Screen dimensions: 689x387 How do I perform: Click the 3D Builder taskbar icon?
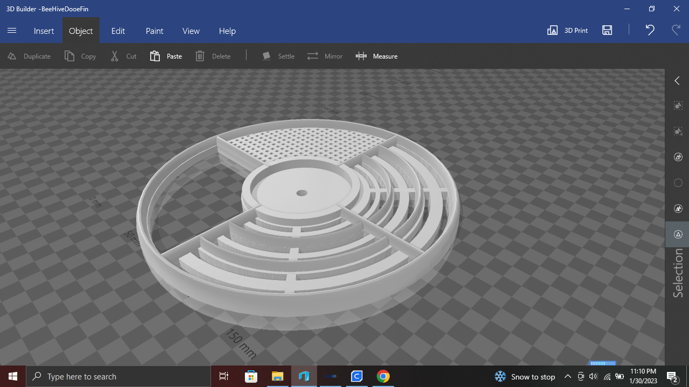(304, 376)
